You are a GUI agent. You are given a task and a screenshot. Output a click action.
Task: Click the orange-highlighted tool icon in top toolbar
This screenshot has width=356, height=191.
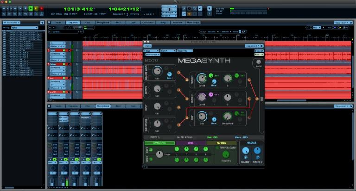[189, 14]
